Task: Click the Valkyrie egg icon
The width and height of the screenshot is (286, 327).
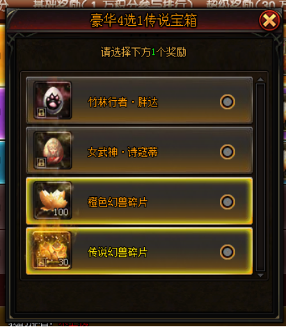Action: 53,150
